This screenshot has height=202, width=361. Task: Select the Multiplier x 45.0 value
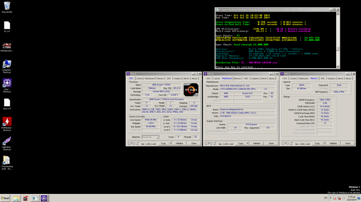click(151, 123)
